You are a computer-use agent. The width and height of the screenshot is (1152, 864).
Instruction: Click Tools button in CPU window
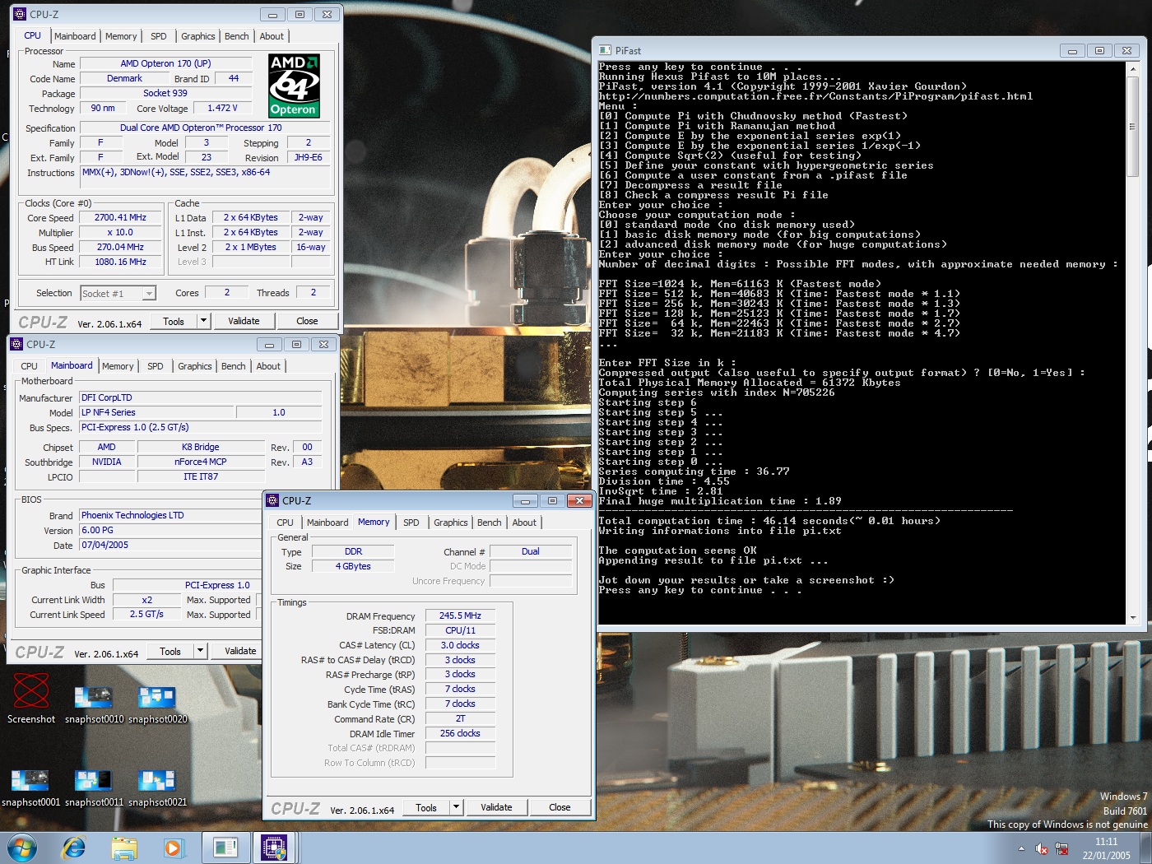click(x=174, y=321)
